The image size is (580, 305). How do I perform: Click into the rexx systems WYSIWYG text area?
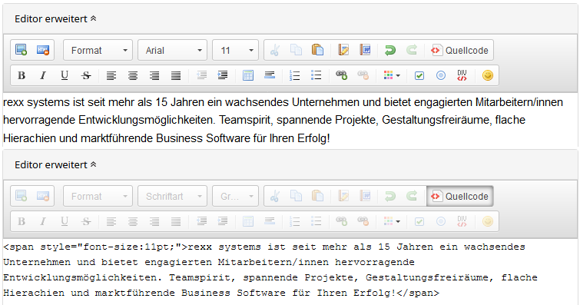click(290, 120)
